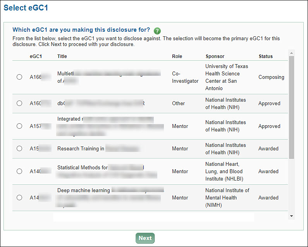Click the eGC1 column header
Viewport: 308px width, 247px height.
(36, 56)
